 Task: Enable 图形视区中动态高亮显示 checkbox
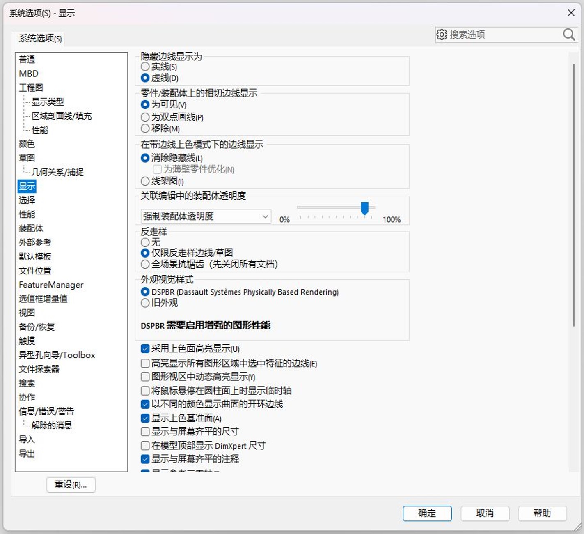click(145, 377)
